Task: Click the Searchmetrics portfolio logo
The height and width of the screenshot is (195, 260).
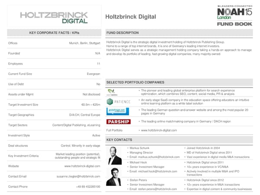Action: 112,91
